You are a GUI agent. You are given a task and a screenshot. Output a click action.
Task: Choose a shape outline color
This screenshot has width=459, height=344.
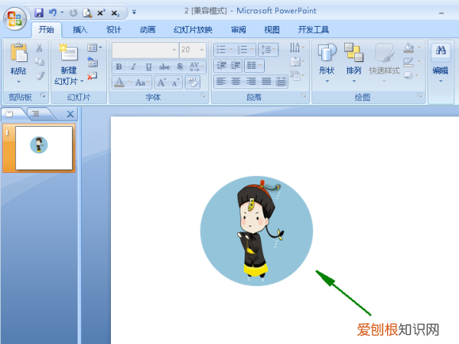[409, 62]
